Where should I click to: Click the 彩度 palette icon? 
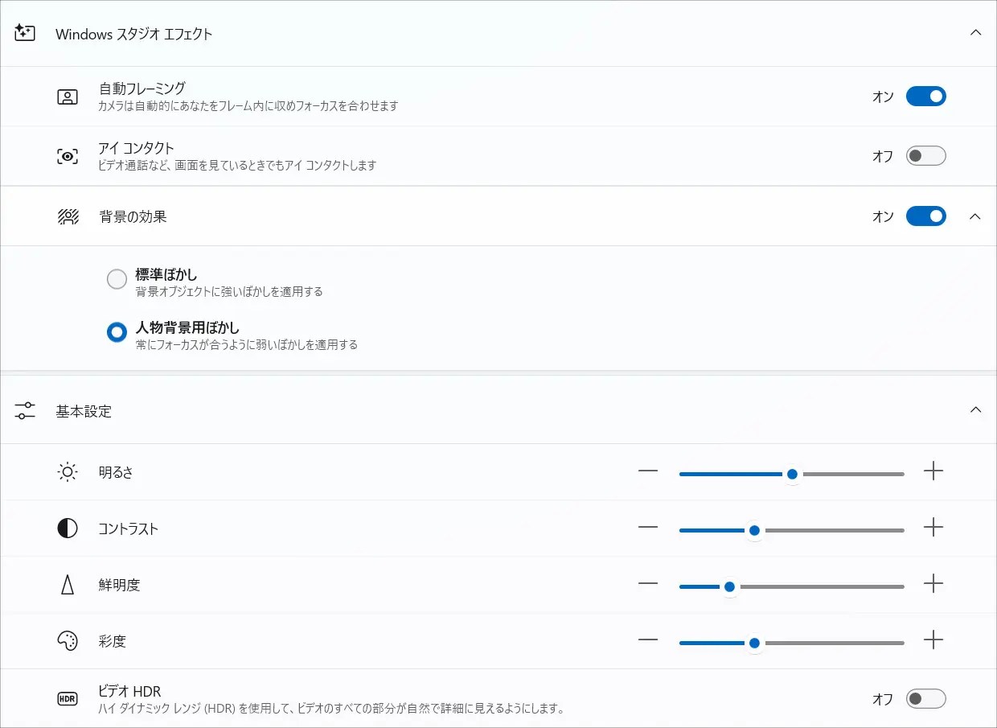68,641
